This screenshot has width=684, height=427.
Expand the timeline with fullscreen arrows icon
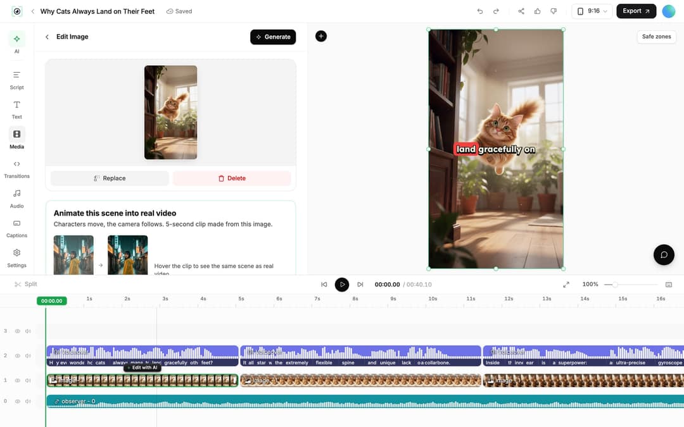[566, 285]
